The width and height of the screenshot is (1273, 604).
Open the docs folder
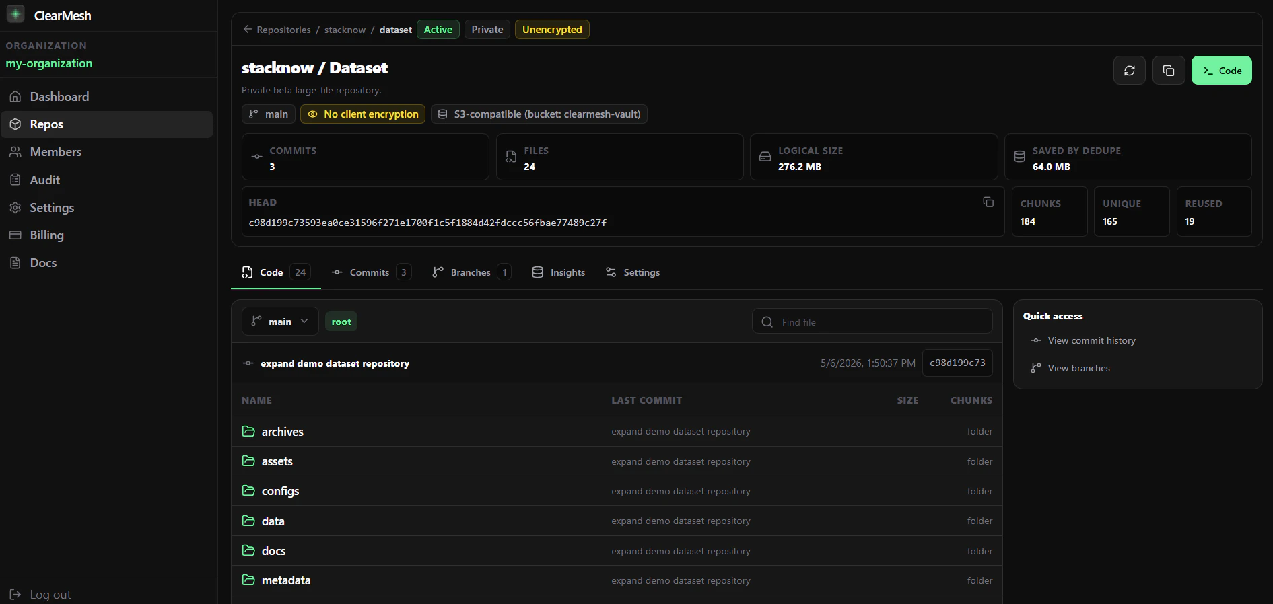click(x=273, y=551)
